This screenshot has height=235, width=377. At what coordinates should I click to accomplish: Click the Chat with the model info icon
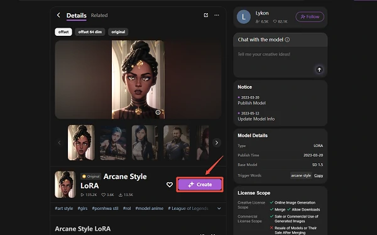pos(287,40)
